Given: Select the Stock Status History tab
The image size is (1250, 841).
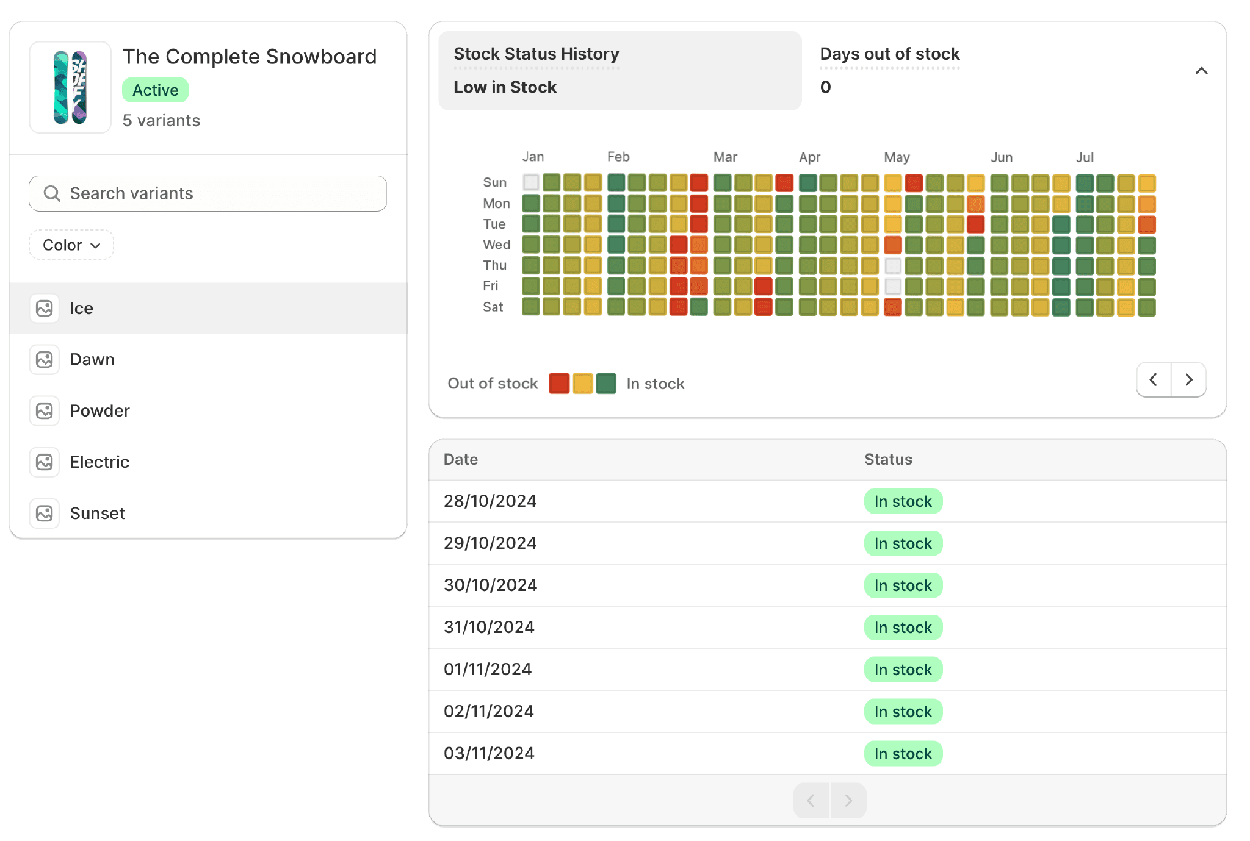Looking at the screenshot, I should coord(620,70).
